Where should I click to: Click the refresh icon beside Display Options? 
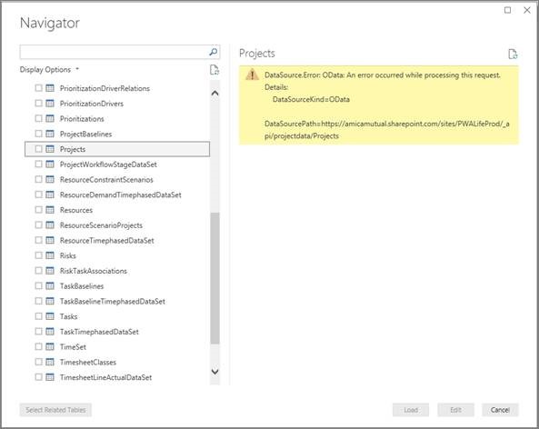pyautogui.click(x=215, y=70)
